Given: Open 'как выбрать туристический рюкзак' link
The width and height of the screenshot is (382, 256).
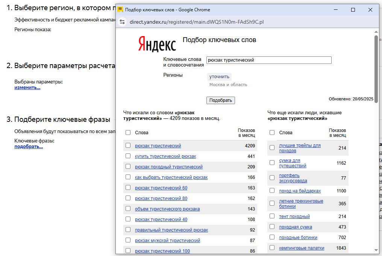Looking at the screenshot, I should point(171,177).
